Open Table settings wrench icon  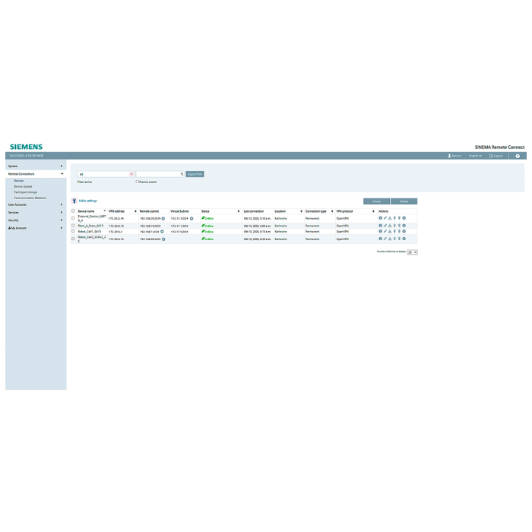pos(74,201)
